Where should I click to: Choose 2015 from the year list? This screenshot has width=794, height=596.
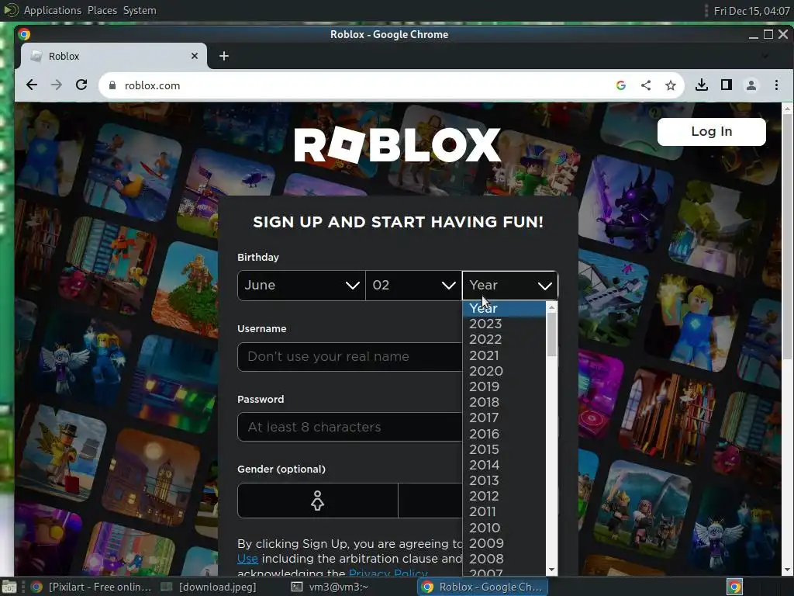pos(504,449)
